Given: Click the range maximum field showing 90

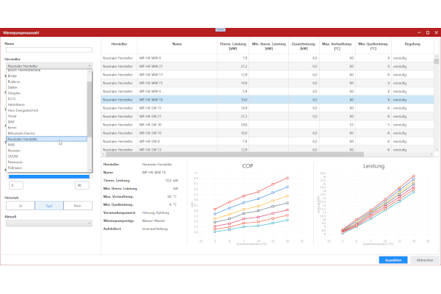Looking at the screenshot, I should (x=81, y=185).
